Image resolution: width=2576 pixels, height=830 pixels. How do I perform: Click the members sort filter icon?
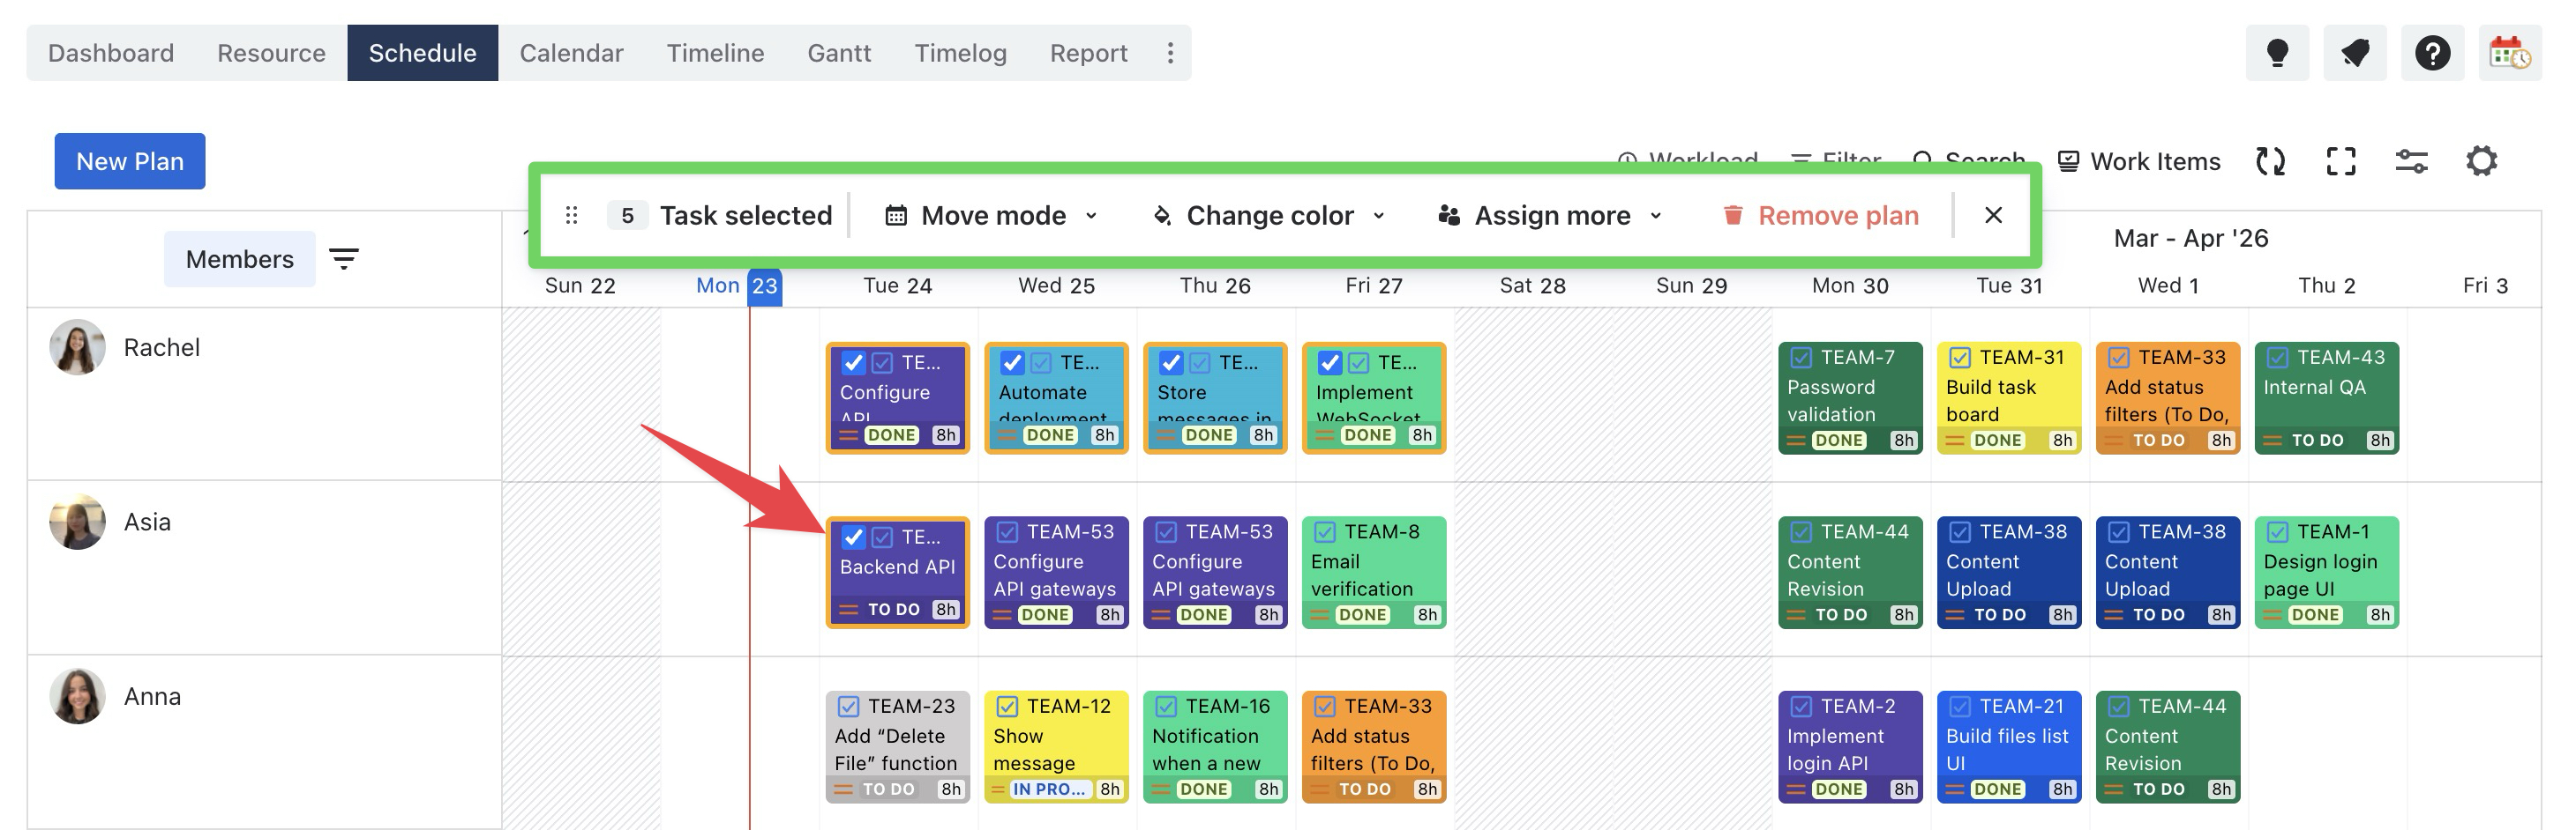(344, 260)
